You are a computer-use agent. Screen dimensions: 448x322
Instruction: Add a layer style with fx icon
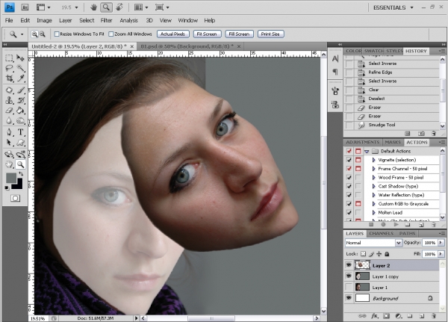375,316
